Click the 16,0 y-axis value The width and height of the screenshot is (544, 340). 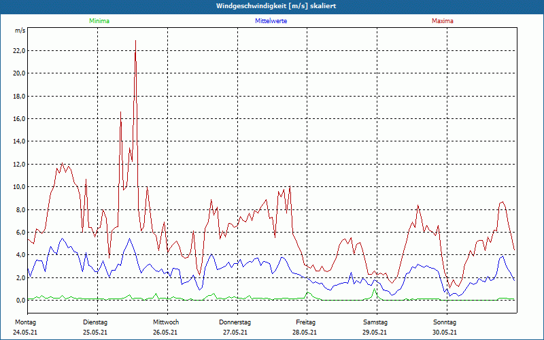point(20,118)
